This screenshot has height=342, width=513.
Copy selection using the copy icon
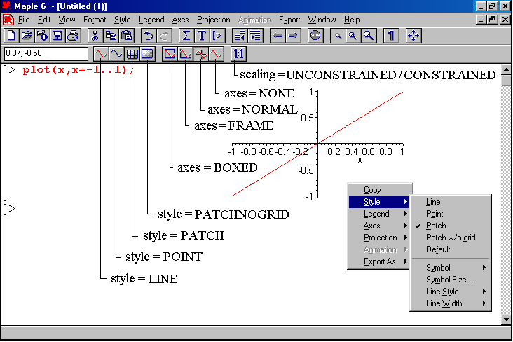click(x=111, y=35)
